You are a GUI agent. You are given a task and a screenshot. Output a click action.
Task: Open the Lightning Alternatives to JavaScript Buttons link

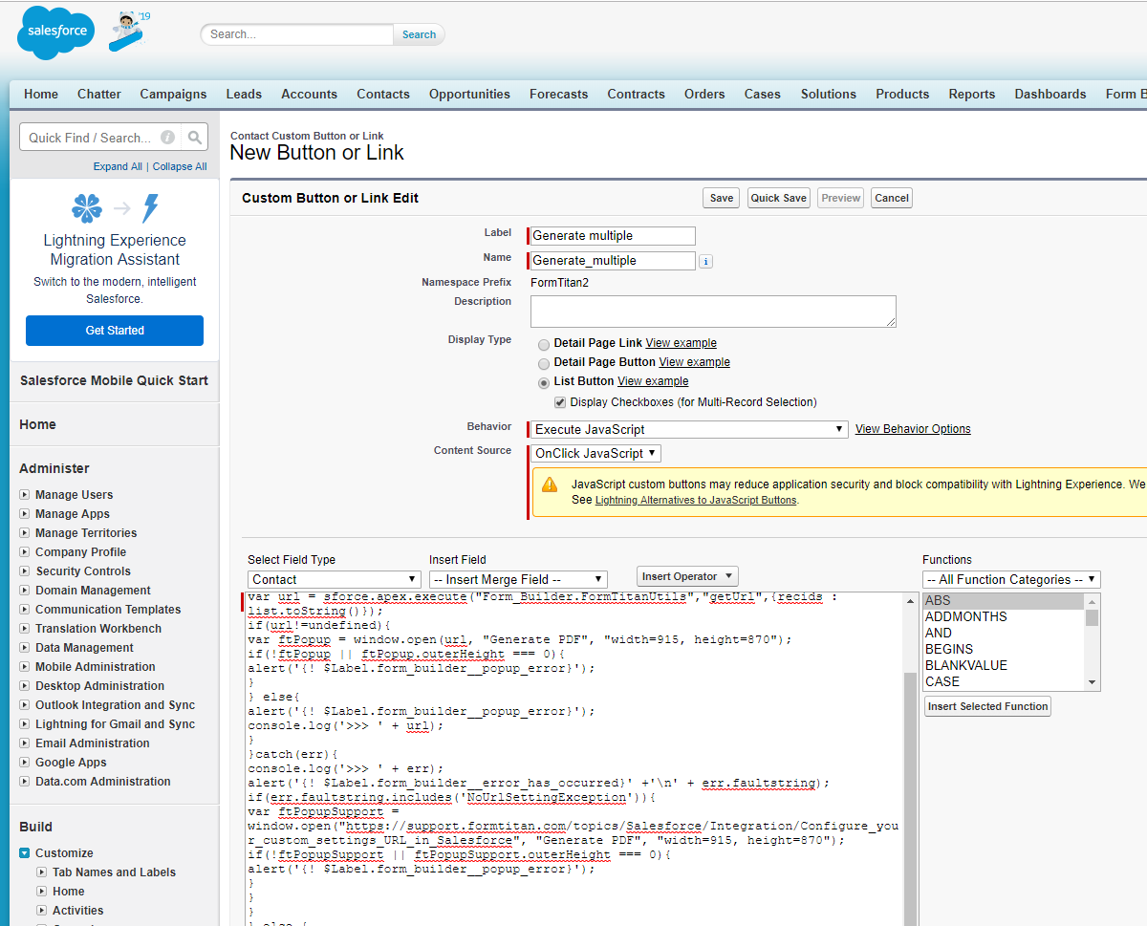point(696,500)
